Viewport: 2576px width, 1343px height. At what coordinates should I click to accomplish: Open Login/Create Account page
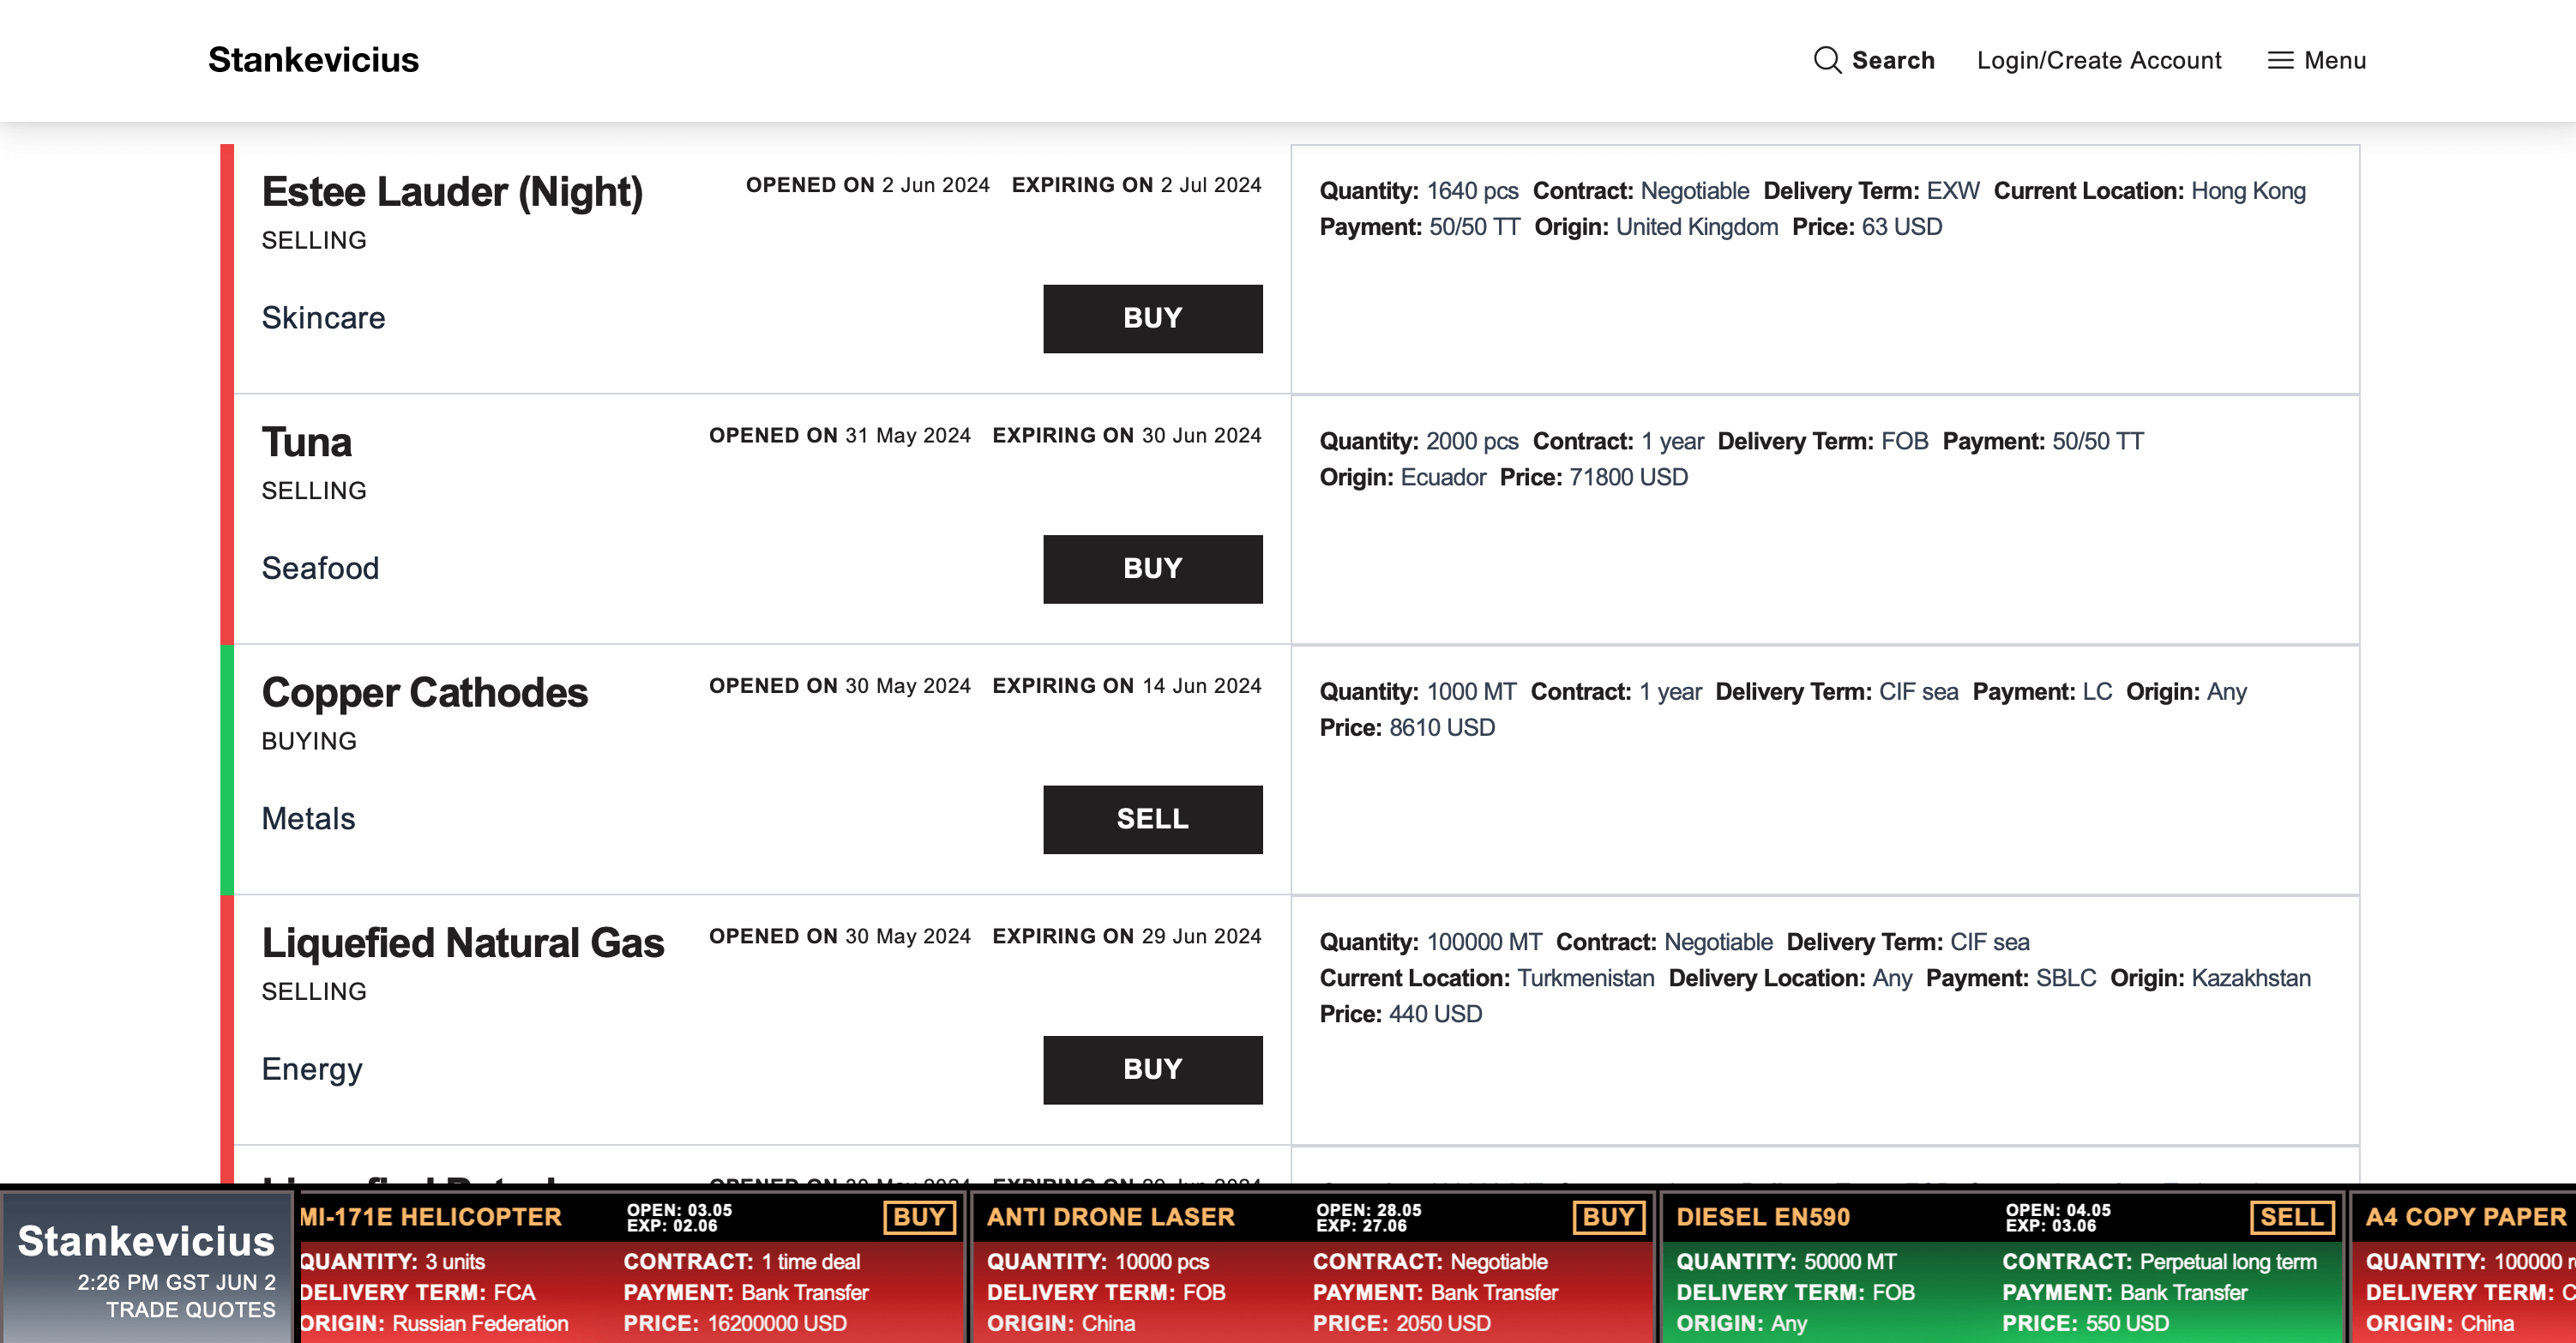tap(2098, 60)
